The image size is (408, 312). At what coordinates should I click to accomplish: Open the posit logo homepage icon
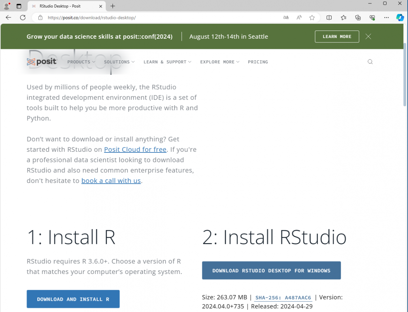click(42, 61)
